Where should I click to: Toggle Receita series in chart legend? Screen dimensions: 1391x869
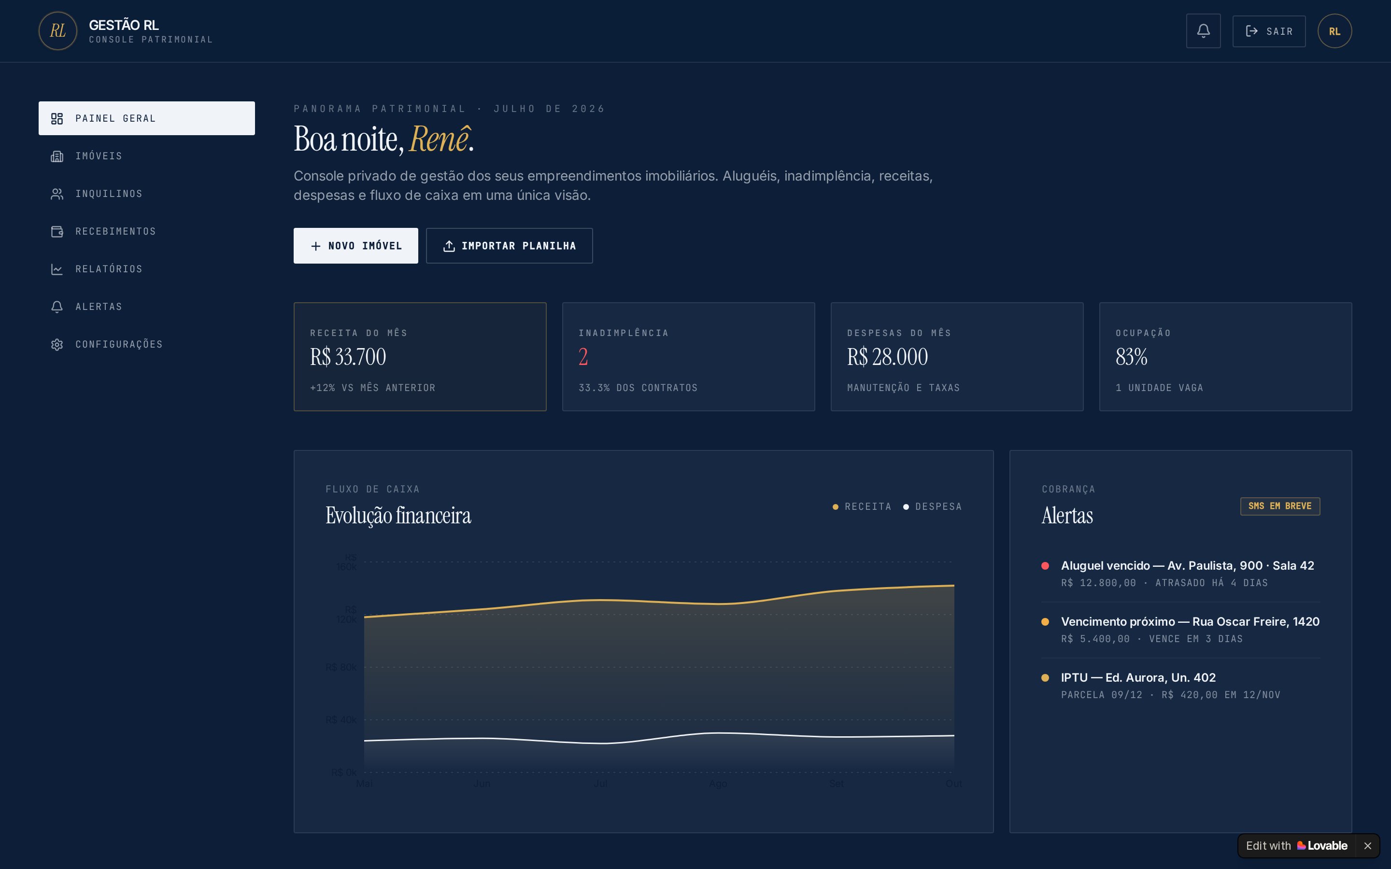click(x=862, y=506)
